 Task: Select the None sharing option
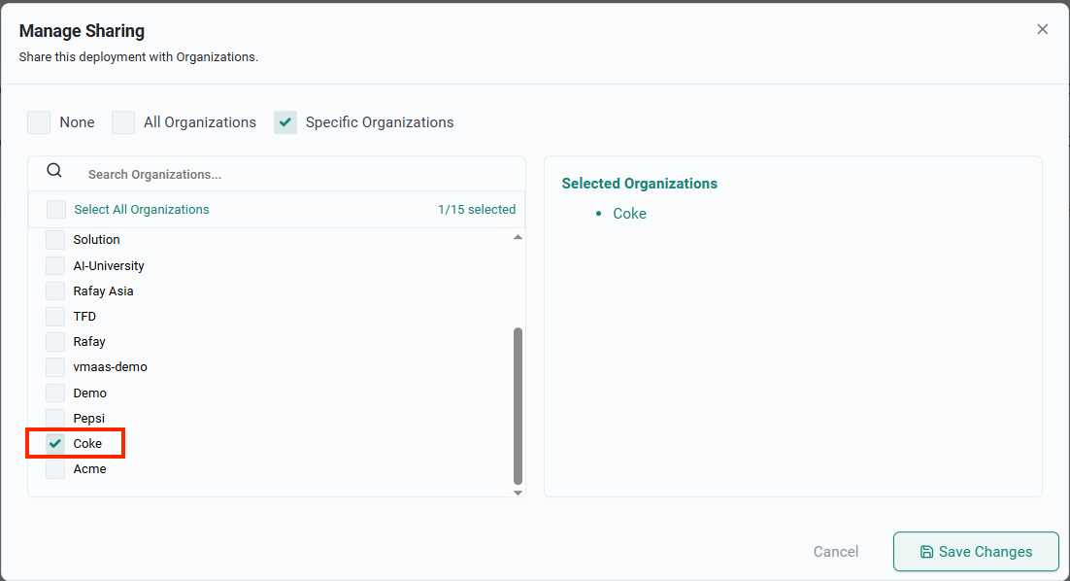pyautogui.click(x=39, y=122)
